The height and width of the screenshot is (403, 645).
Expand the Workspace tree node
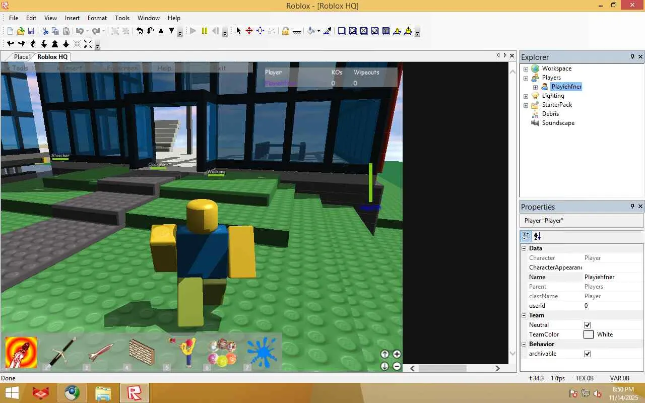click(526, 69)
